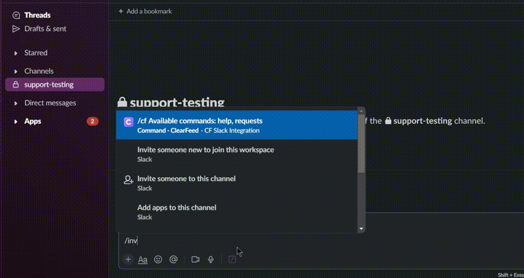Click the suggestion list scrollbar down arrow
Screen dimensions: 524x278
[361, 229]
